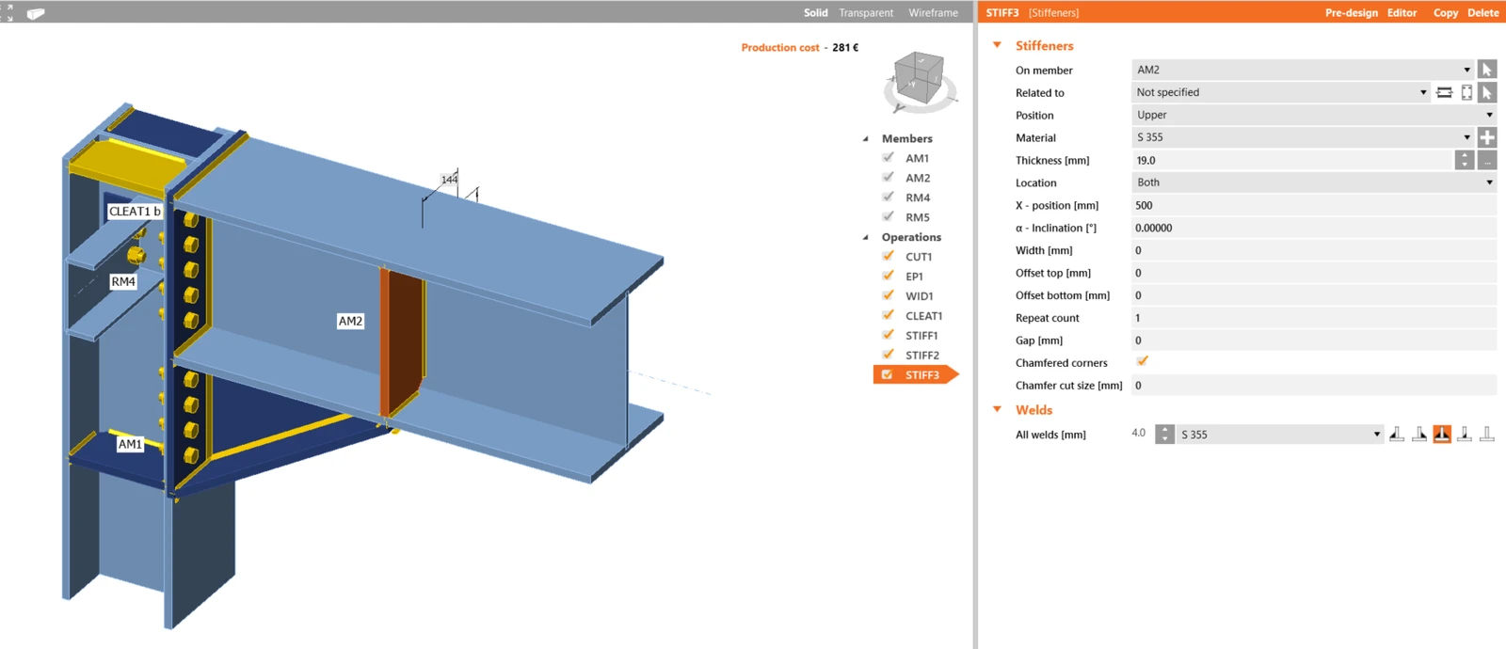This screenshot has width=1506, height=649.
Task: Copy the STIFF3 operation
Action: coord(1445,12)
